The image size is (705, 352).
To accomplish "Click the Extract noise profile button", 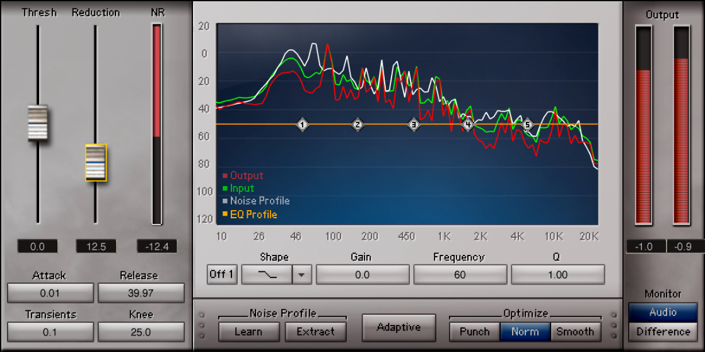I will point(316,332).
